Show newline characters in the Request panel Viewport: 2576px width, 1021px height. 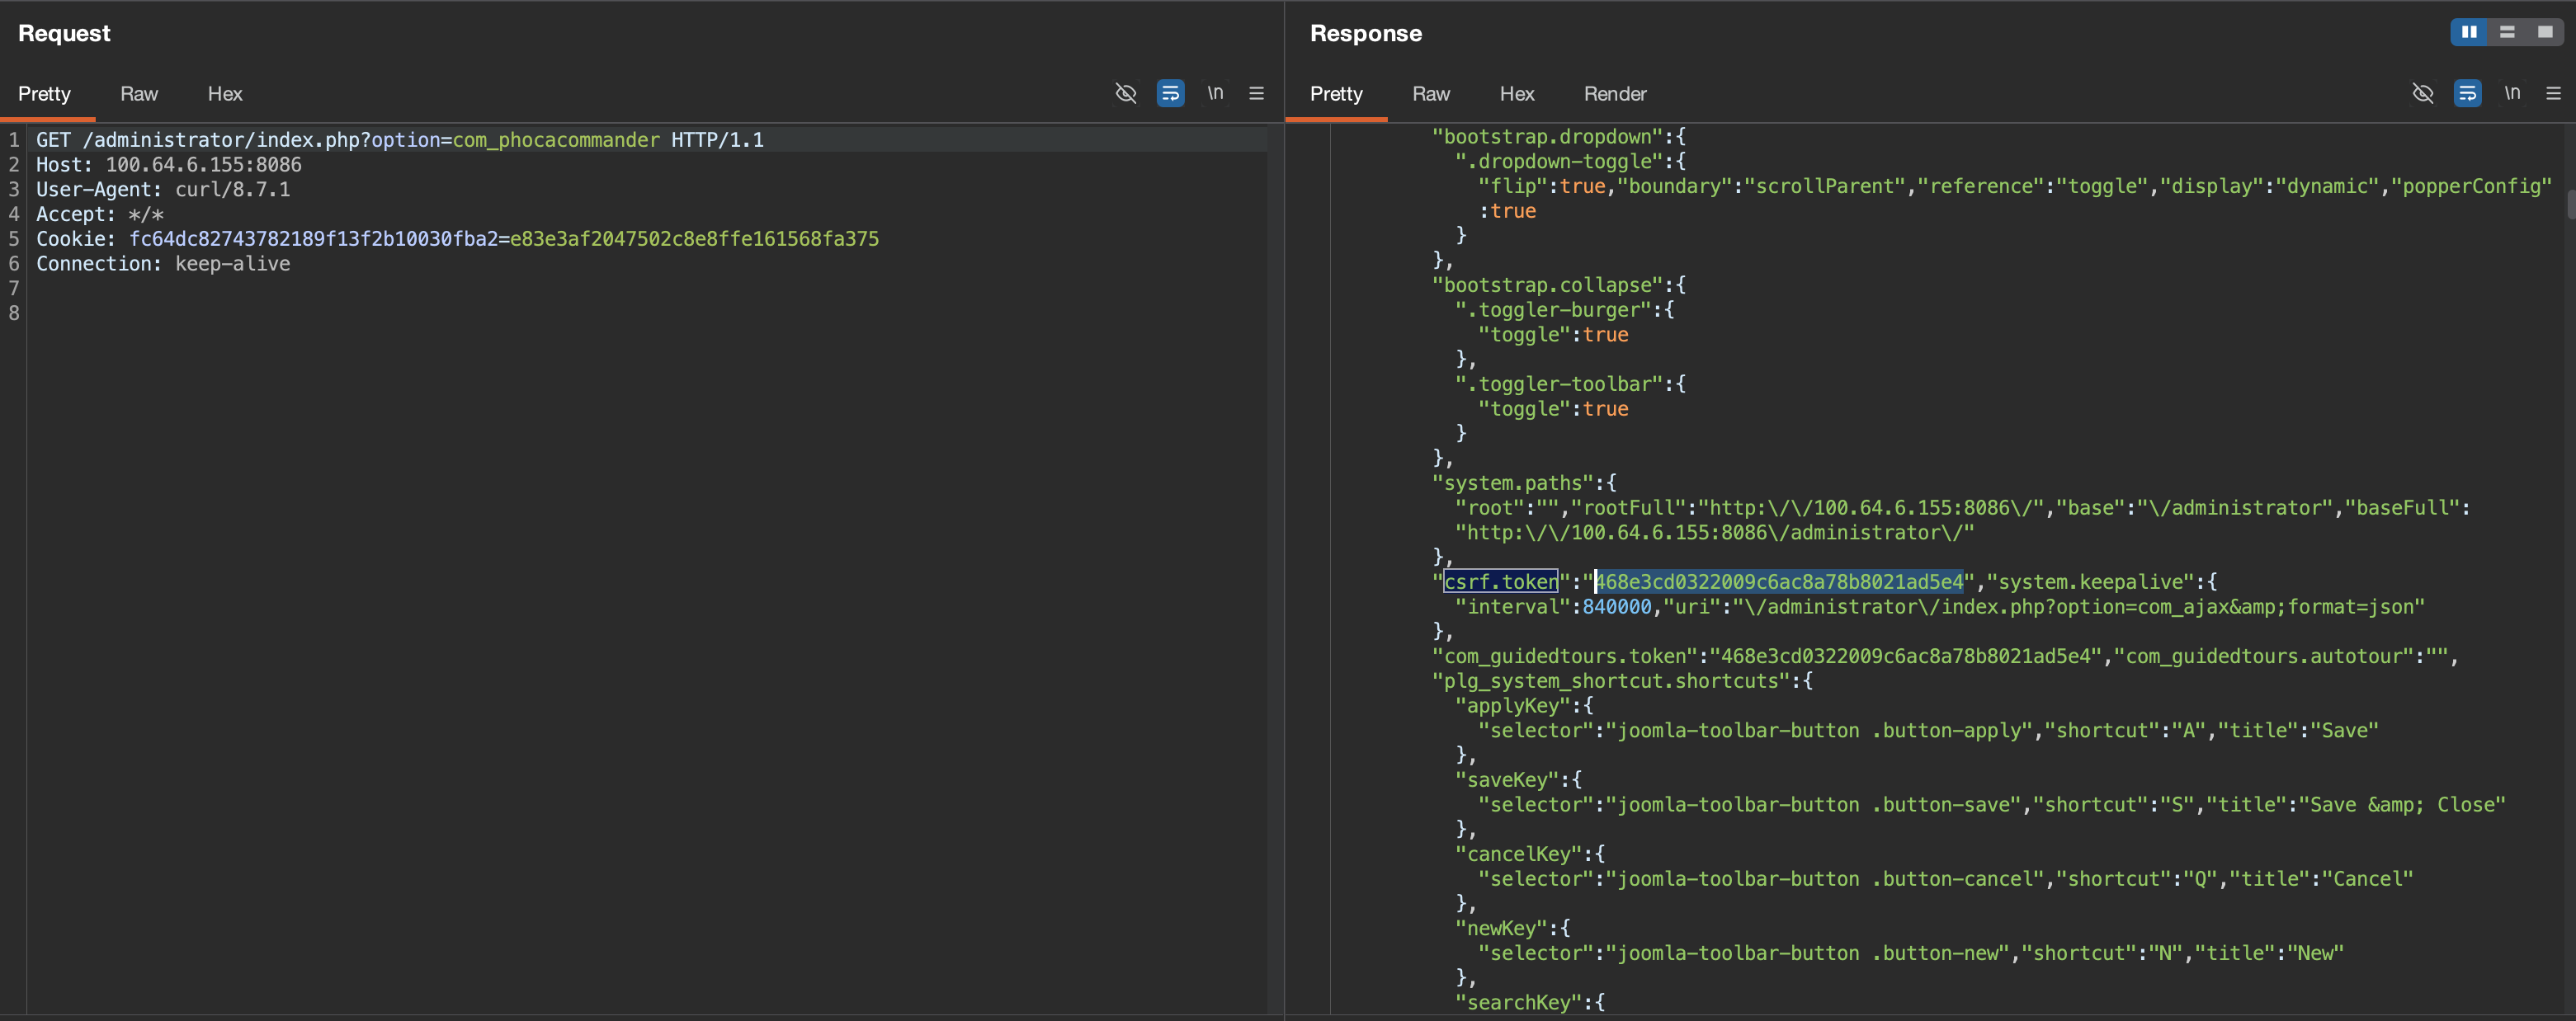1215,93
